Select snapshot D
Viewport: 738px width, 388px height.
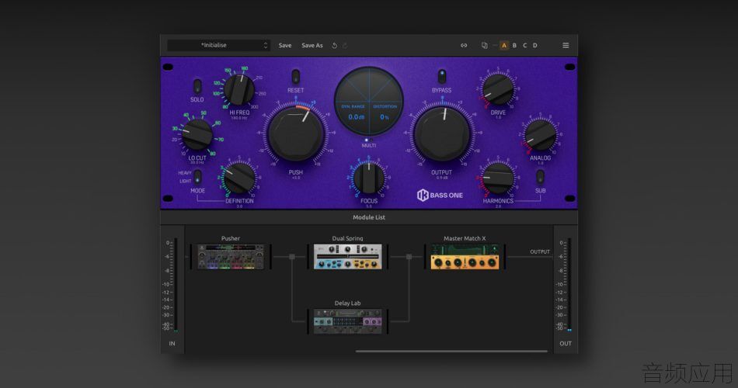[535, 46]
